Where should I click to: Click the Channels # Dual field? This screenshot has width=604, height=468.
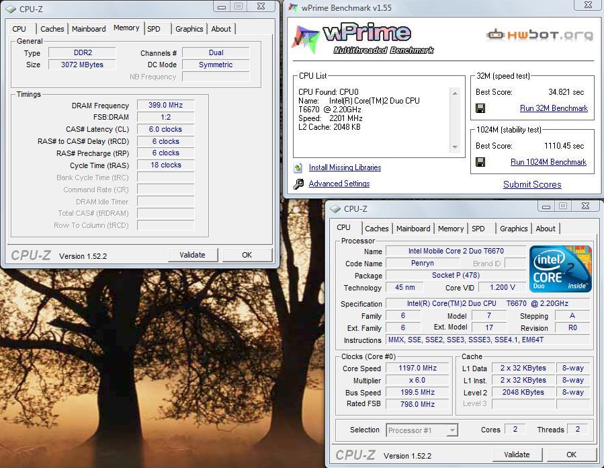tap(216, 52)
